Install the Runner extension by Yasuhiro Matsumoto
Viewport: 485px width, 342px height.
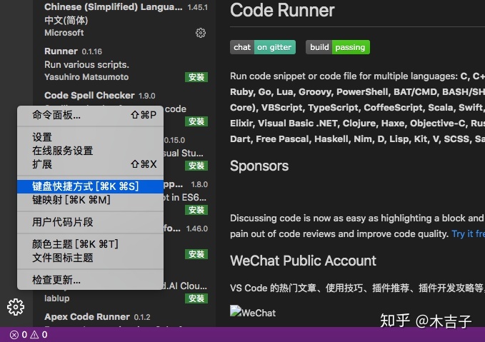pyautogui.click(x=196, y=77)
